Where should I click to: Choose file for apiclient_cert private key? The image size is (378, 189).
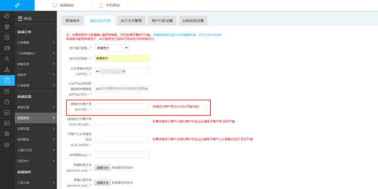[x=102, y=168]
